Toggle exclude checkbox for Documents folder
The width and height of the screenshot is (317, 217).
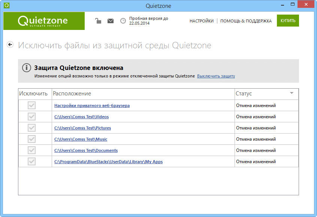32,150
